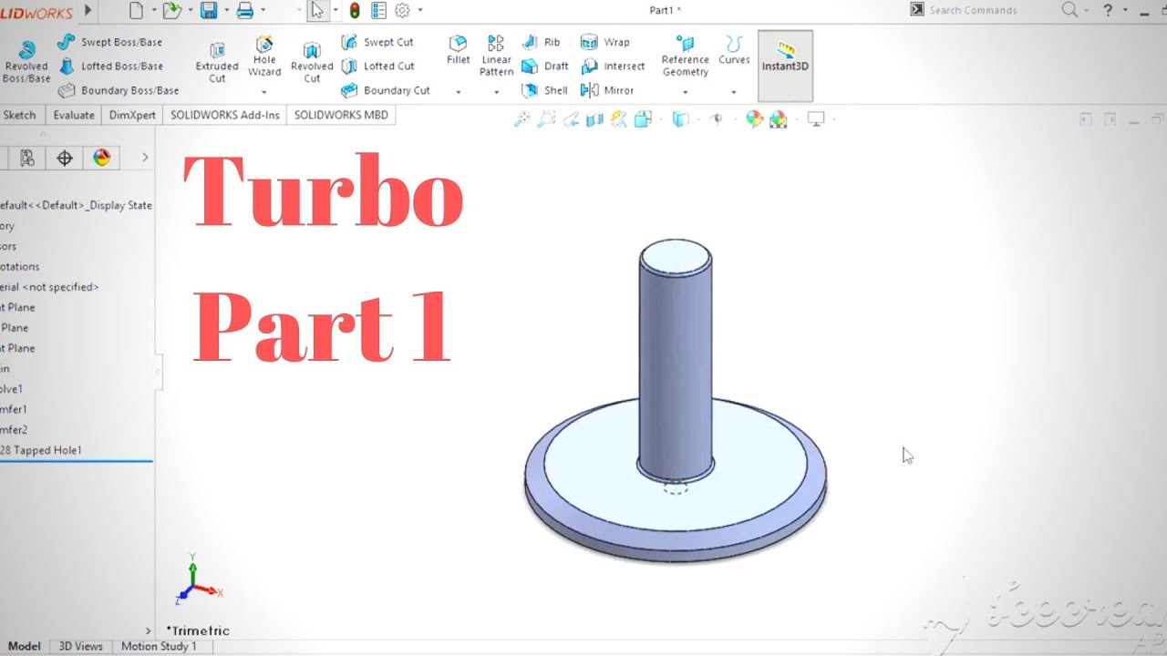Select the Revolved Cut tool
The image size is (1167, 656).
[312, 63]
